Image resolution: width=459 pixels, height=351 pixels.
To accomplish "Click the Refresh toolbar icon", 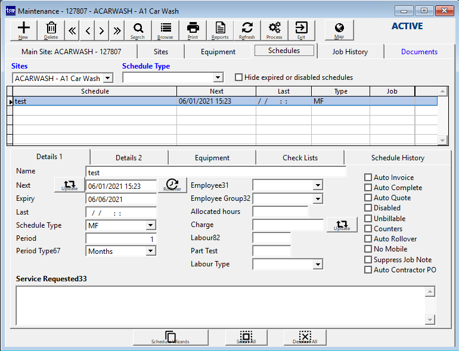I will tap(247, 30).
